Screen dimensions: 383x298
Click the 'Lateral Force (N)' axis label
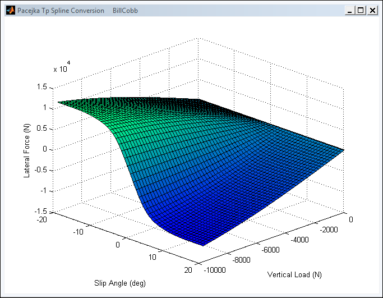tap(26, 150)
